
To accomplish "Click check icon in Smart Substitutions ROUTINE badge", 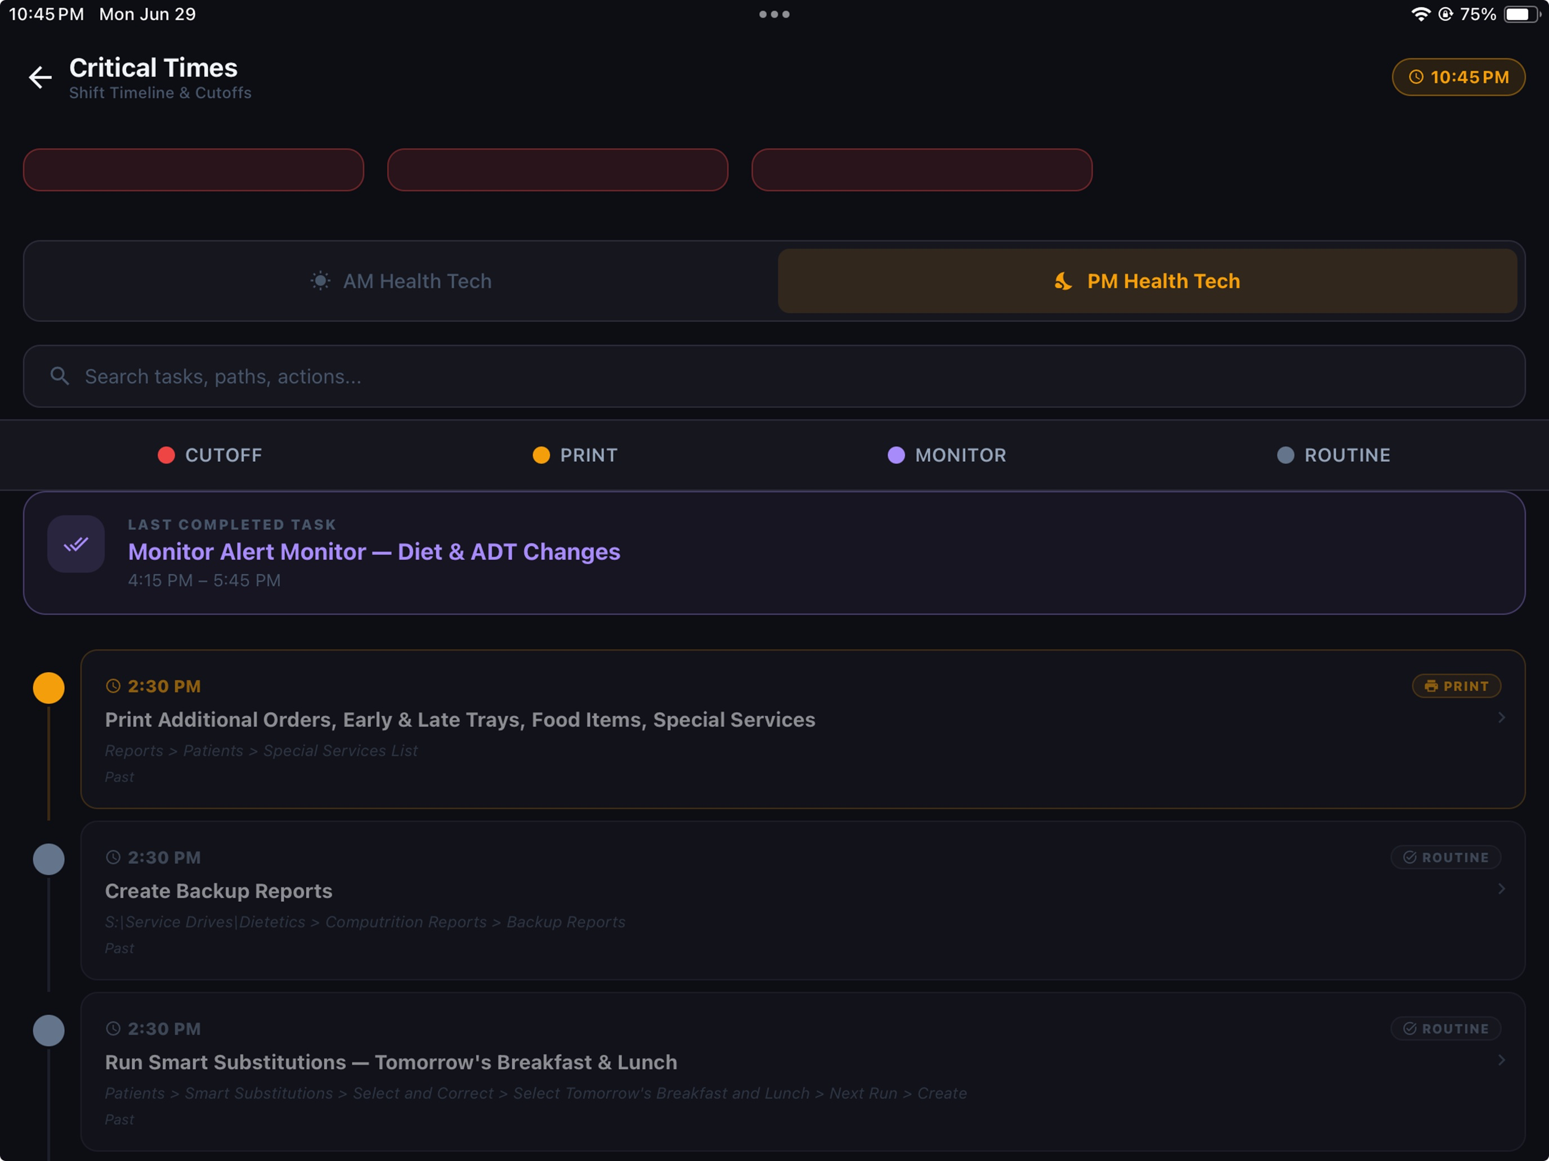I will click(x=1409, y=1029).
